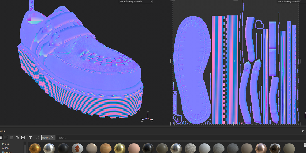Click the XYZ axis gizmo in 3D viewport

(147, 118)
